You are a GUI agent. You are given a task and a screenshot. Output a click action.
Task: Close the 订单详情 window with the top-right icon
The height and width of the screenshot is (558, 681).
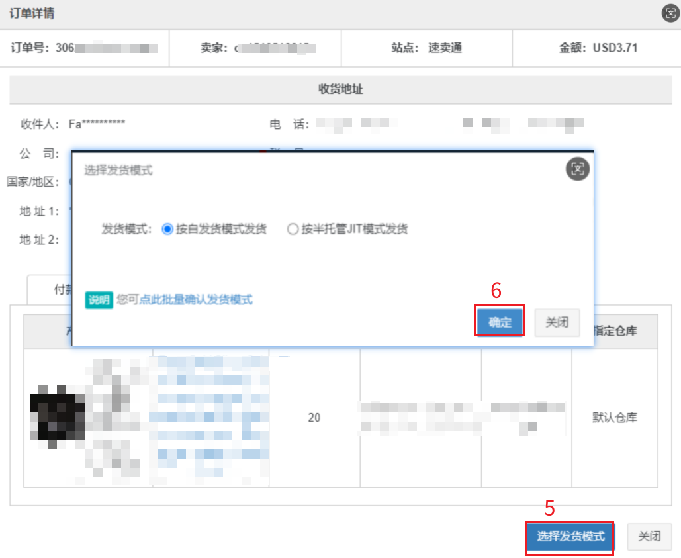(x=670, y=13)
